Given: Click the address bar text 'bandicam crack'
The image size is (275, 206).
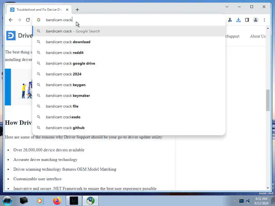Looking at the screenshot, I should tap(59, 20).
